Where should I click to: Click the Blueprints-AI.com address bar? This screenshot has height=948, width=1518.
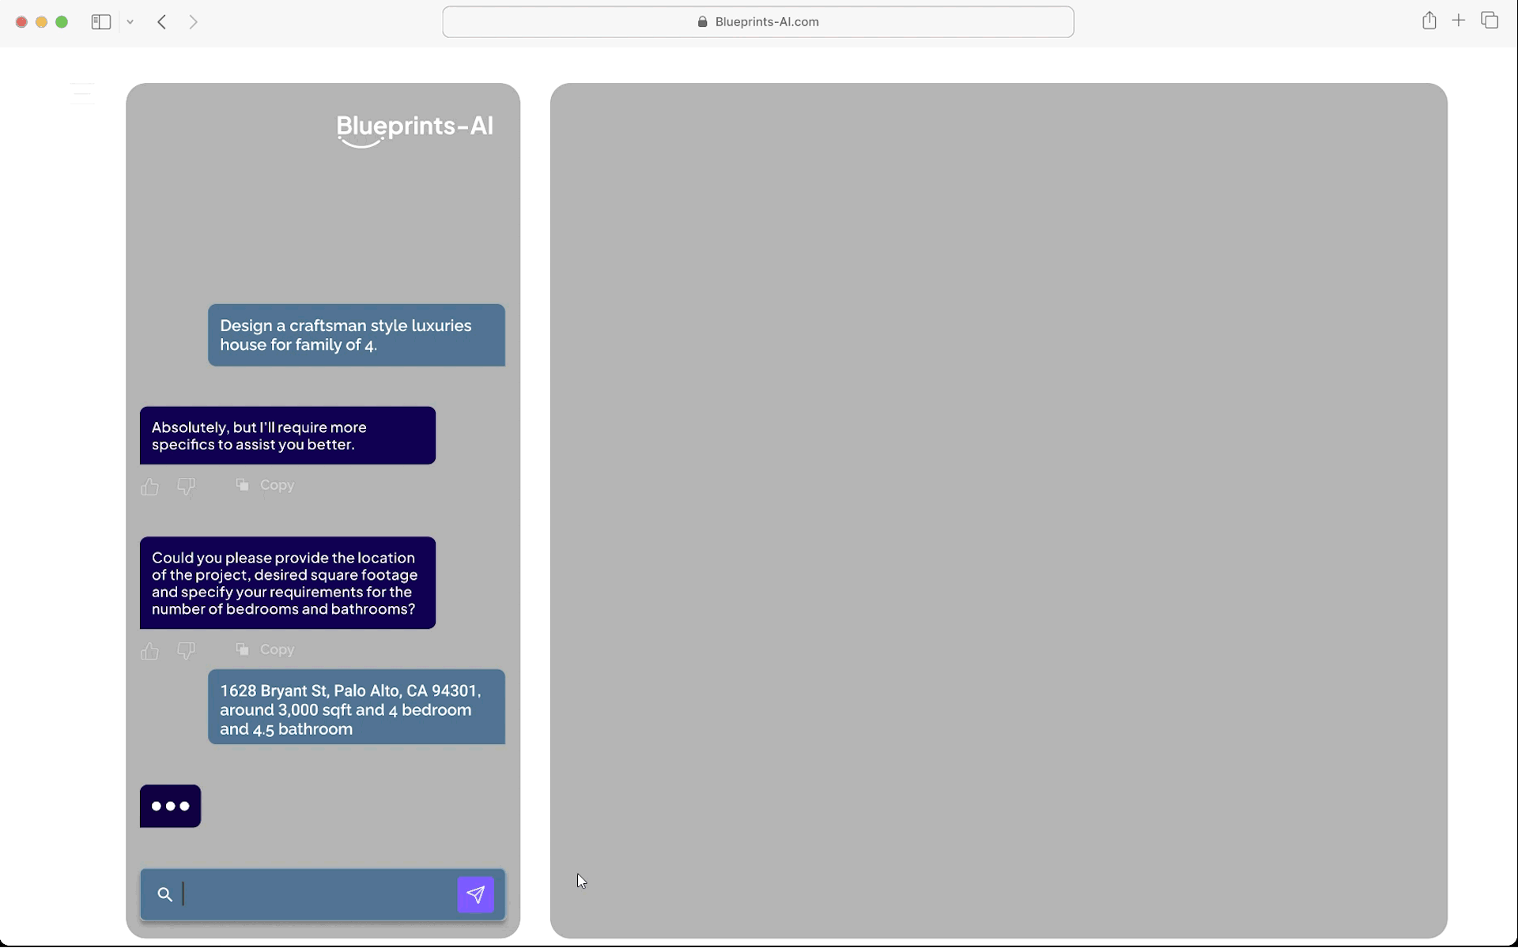[757, 22]
